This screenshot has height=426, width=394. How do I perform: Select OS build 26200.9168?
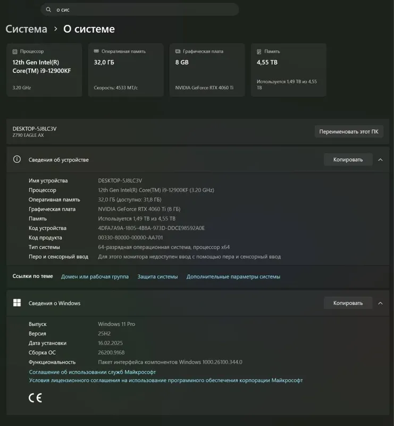(x=111, y=353)
